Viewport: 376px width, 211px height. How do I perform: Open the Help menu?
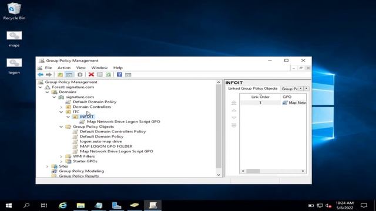pos(118,68)
